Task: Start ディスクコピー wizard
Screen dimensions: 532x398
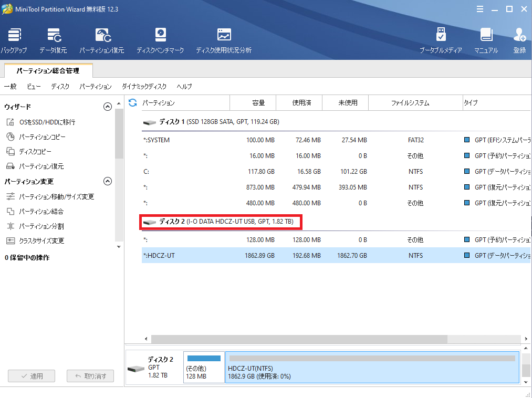Action: [29, 151]
